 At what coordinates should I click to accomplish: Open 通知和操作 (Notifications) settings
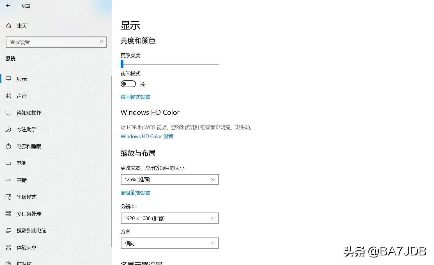[29, 113]
